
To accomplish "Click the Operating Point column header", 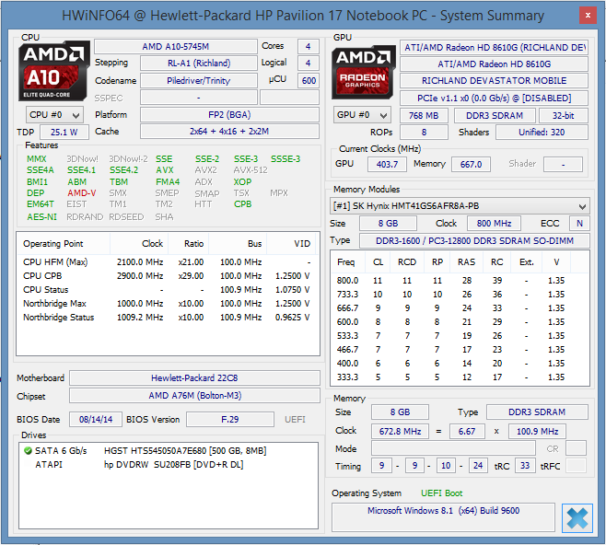I will coord(64,244).
